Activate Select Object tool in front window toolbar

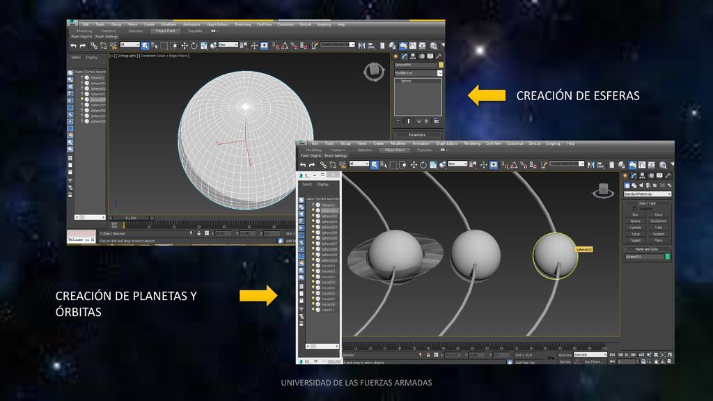click(x=374, y=164)
